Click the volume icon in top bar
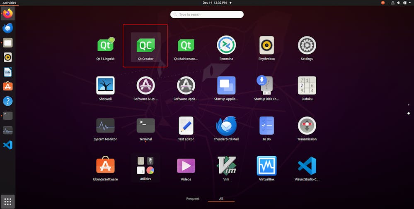The height and width of the screenshot is (209, 414). click(399, 2)
